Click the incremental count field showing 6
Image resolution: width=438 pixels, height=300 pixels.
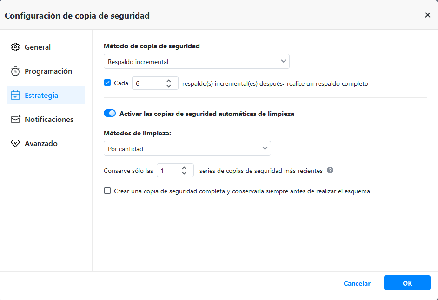148,83
